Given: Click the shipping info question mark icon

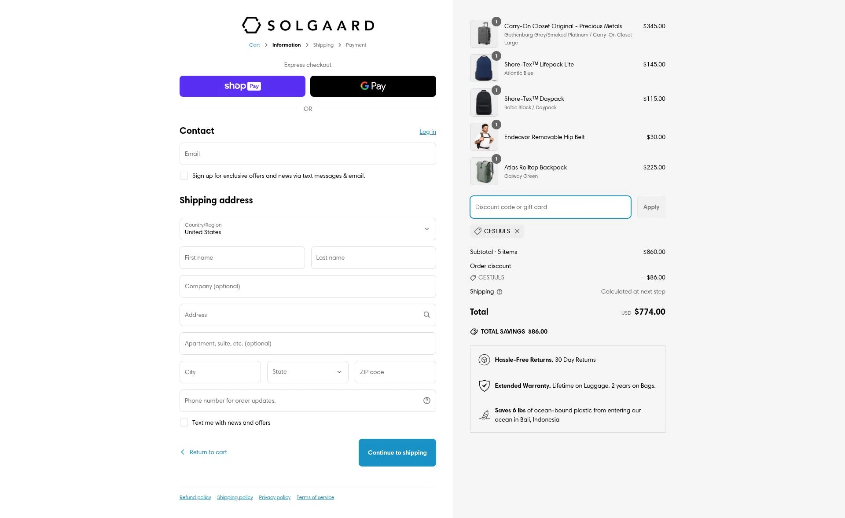Looking at the screenshot, I should click(x=500, y=292).
